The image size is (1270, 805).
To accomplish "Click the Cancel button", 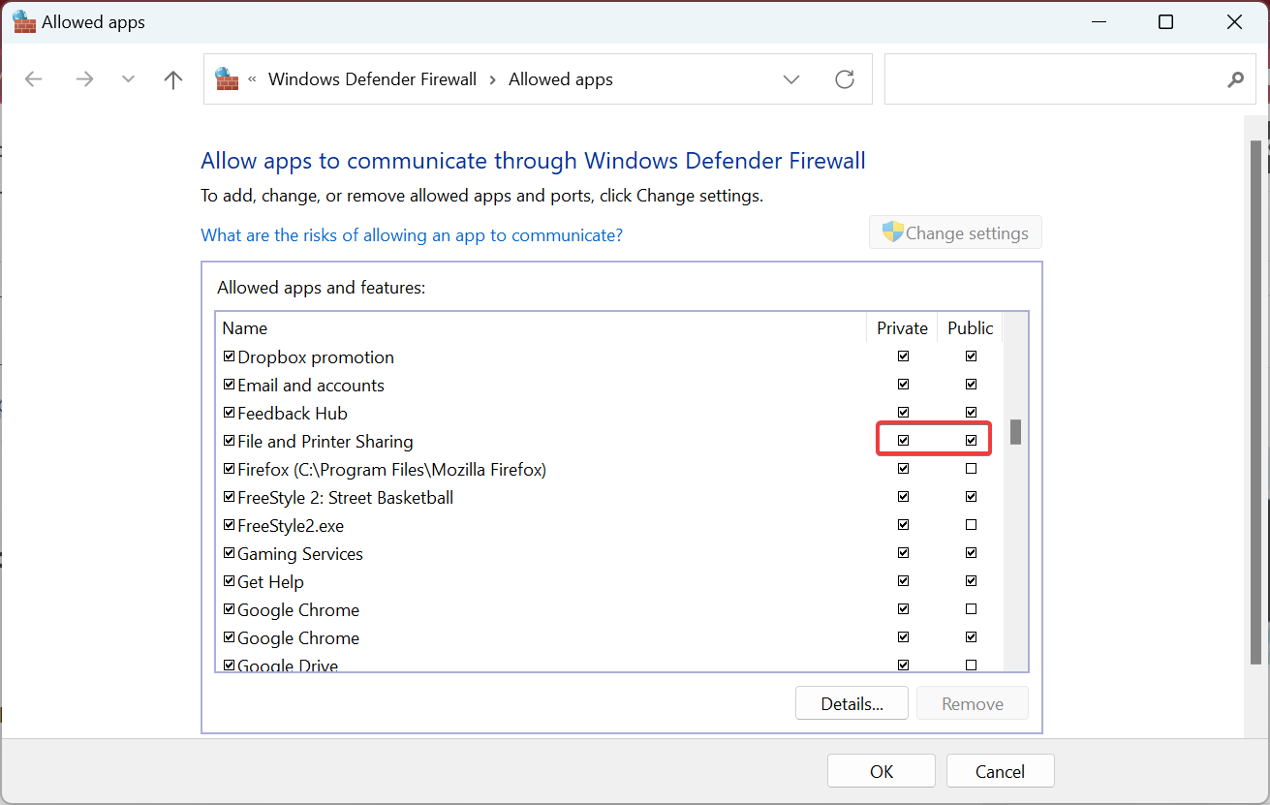I will [1000, 772].
